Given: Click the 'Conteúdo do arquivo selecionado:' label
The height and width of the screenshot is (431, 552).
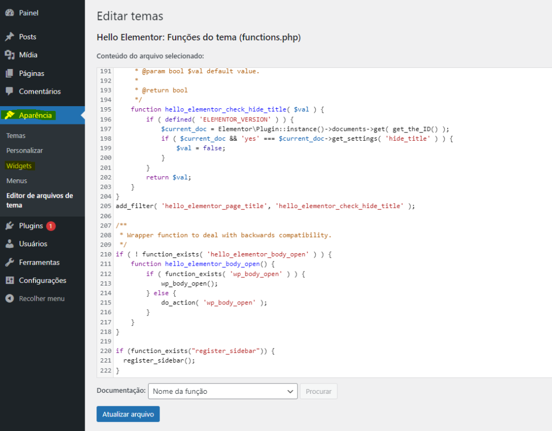Looking at the screenshot, I should 150,56.
